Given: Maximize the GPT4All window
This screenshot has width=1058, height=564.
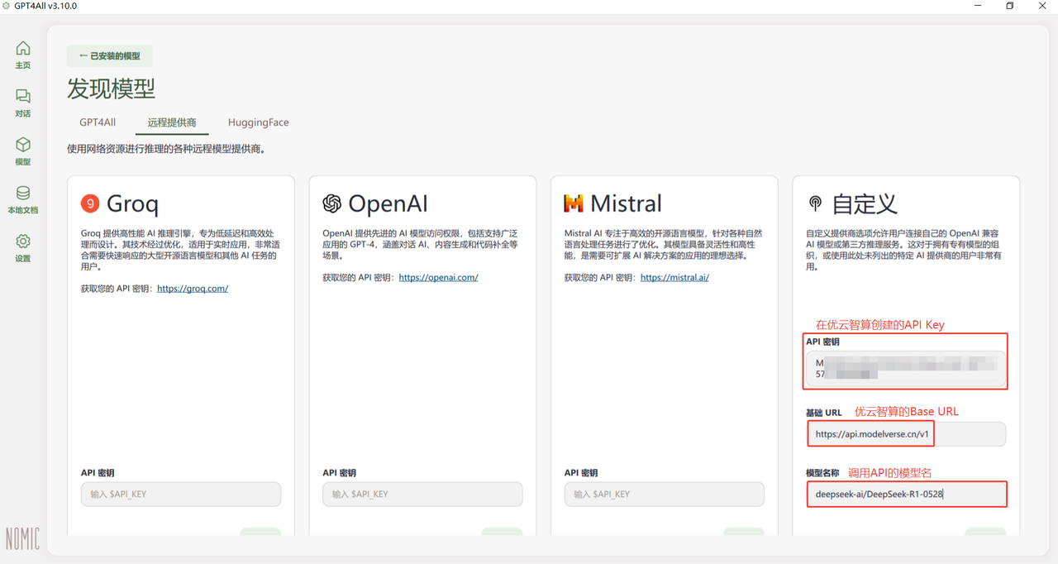Looking at the screenshot, I should [x=1009, y=6].
